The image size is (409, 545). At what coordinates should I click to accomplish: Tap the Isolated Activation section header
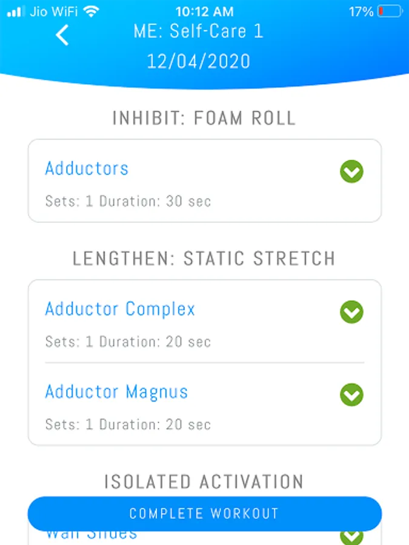pyautogui.click(x=204, y=482)
